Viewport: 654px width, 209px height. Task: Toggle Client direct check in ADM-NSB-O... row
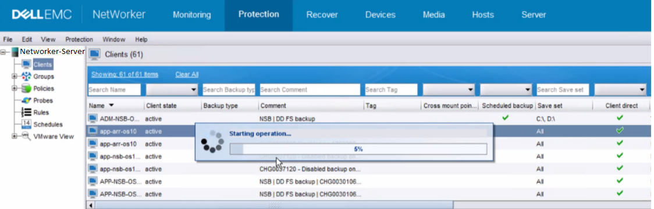pyautogui.click(x=620, y=118)
